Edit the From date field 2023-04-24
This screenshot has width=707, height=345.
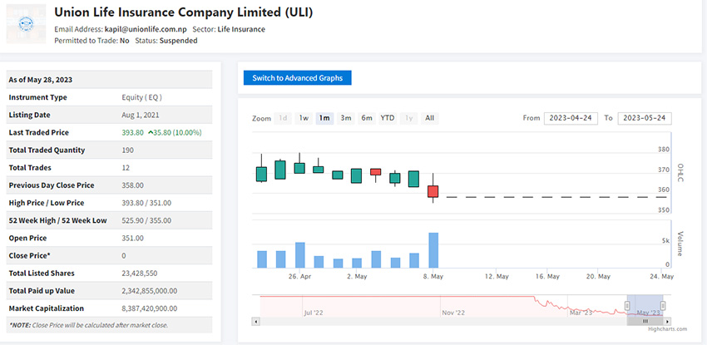click(x=571, y=118)
